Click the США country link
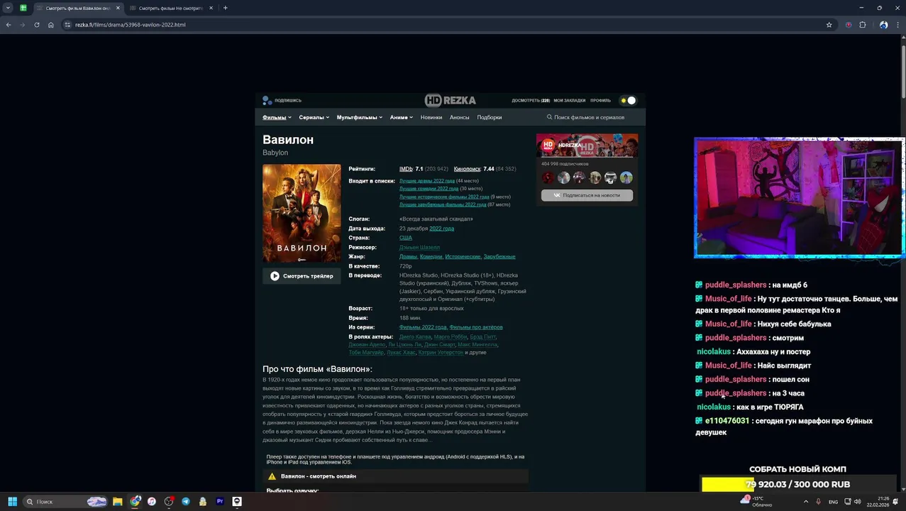Viewport: 906px width, 511px height. coord(406,238)
